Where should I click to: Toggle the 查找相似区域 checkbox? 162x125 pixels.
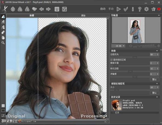pos(112,59)
